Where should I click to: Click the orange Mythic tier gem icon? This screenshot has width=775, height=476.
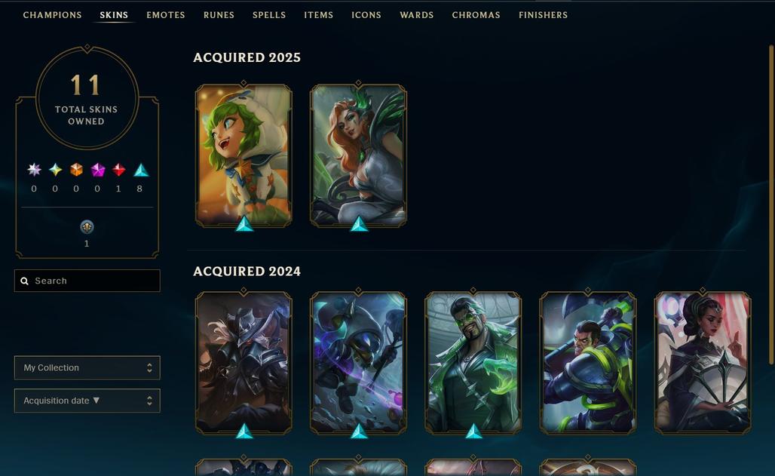(x=76, y=170)
